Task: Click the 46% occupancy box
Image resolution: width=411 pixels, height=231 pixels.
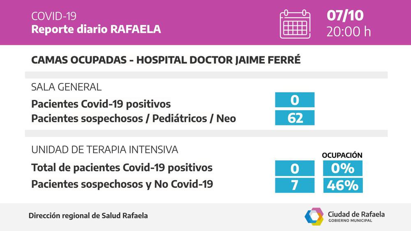Action: [x=342, y=185]
